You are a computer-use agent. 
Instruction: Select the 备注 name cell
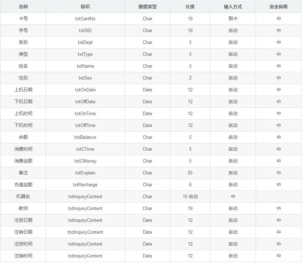pyautogui.click(x=23, y=173)
